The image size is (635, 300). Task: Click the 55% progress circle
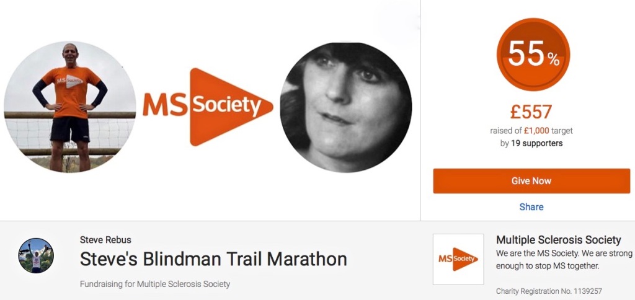point(533,55)
